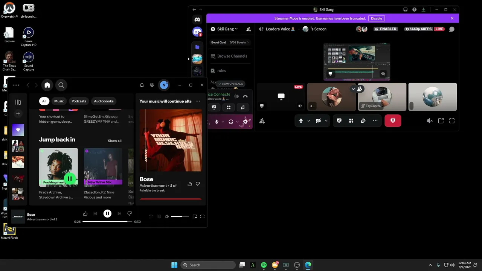Open Spotify three-dot app menu
This screenshot has width=482, height=271.
click(x=16, y=85)
